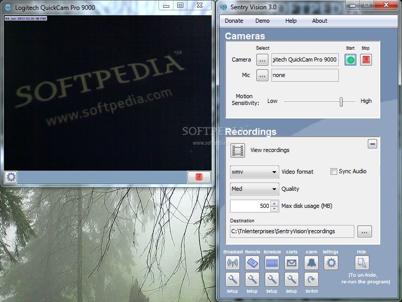Enable the Sync Audio checkbox
402x302 pixels.
(x=334, y=172)
